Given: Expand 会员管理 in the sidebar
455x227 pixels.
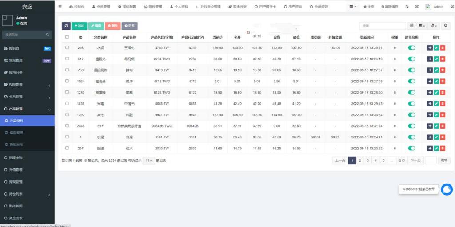Looking at the screenshot, I should tap(27, 97).
